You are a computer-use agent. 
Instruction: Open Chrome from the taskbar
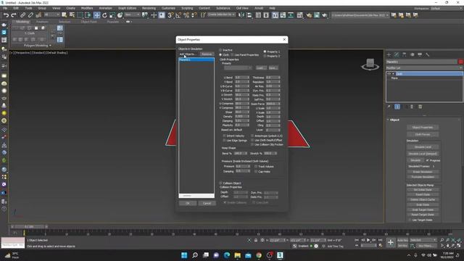[x=259, y=255]
